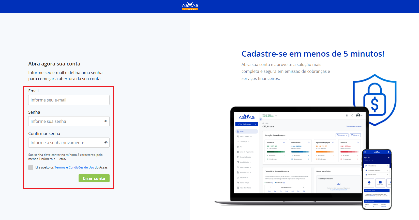This screenshot has width=419, height=220.
Task: Focus the Email input field
Action: [x=69, y=100]
